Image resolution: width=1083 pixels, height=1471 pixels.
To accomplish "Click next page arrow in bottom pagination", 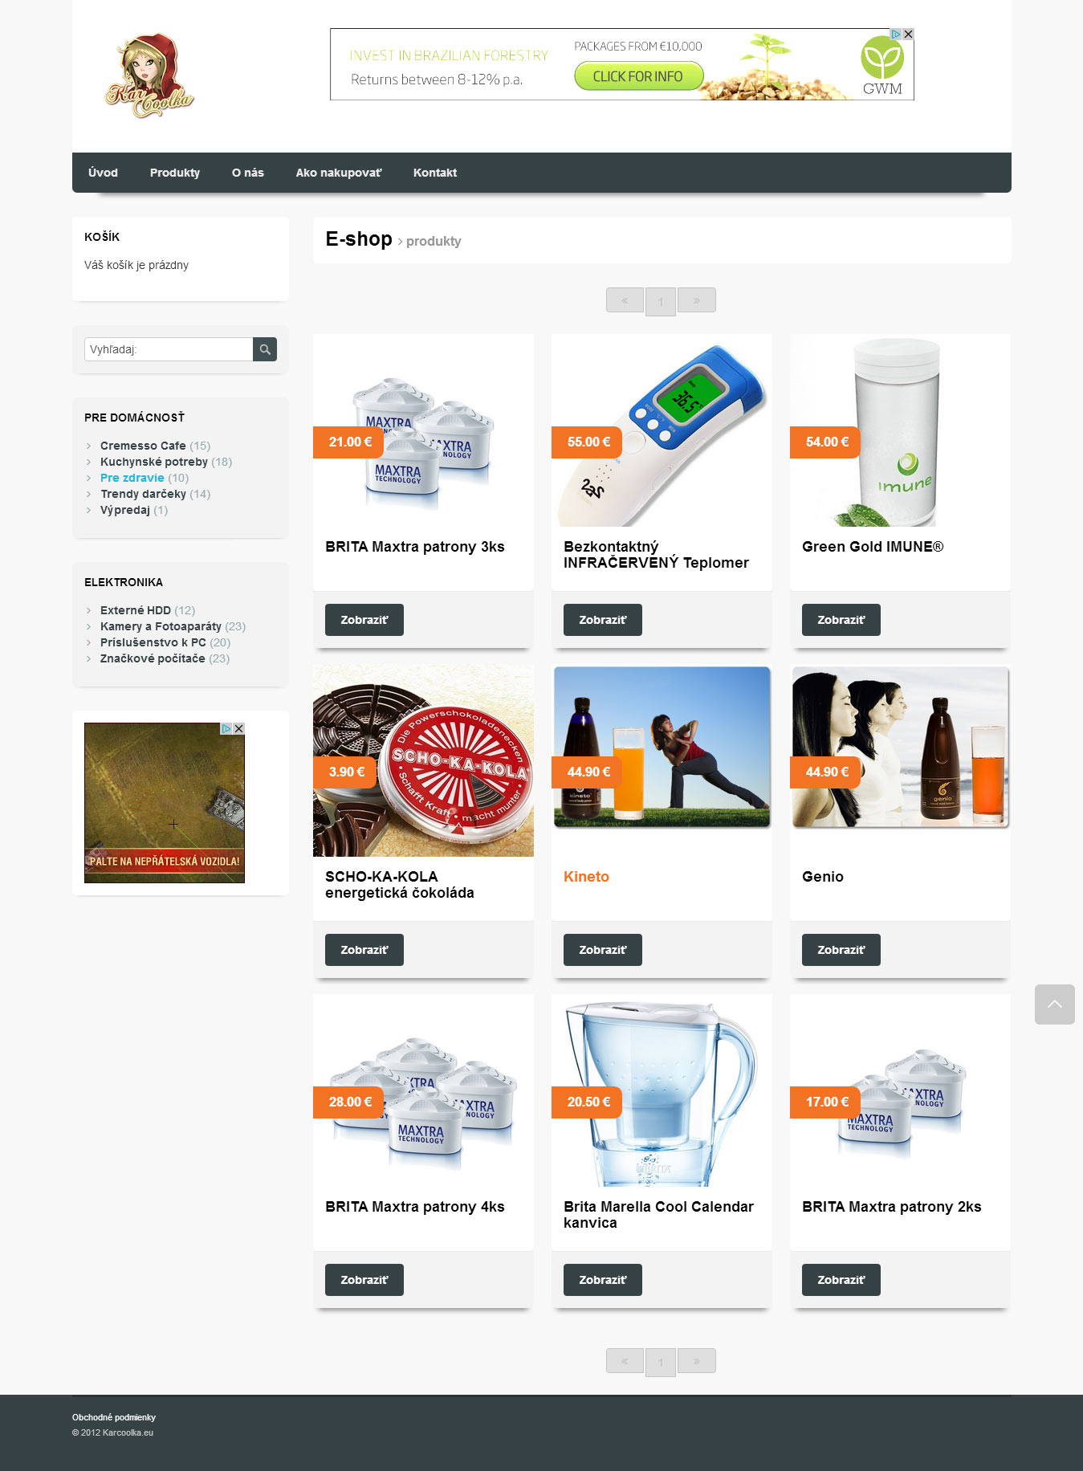I will tap(696, 1361).
